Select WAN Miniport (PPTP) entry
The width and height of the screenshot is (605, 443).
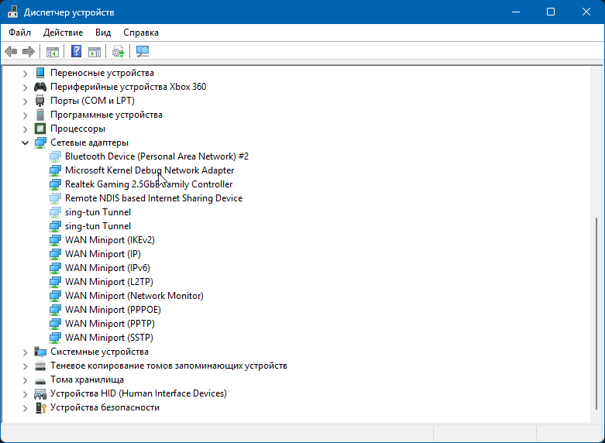[x=109, y=324]
